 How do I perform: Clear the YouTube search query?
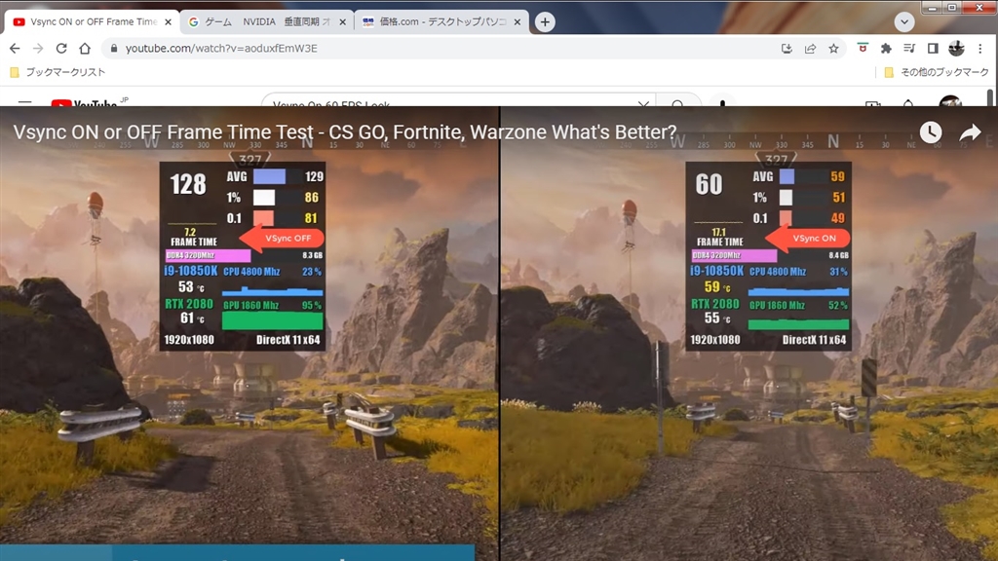(643, 103)
